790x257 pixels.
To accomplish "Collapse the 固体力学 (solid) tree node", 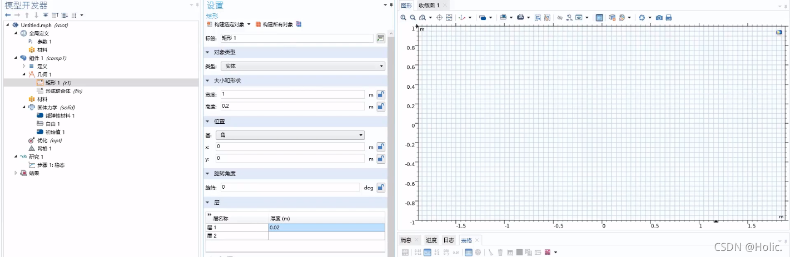I will [x=24, y=107].
